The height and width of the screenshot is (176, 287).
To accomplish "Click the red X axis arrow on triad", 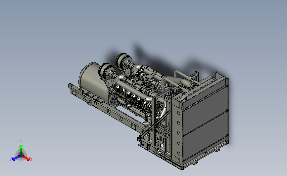I will (x=25, y=158).
